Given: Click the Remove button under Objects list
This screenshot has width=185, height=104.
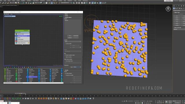Looking at the screenshot, I should [70, 38].
